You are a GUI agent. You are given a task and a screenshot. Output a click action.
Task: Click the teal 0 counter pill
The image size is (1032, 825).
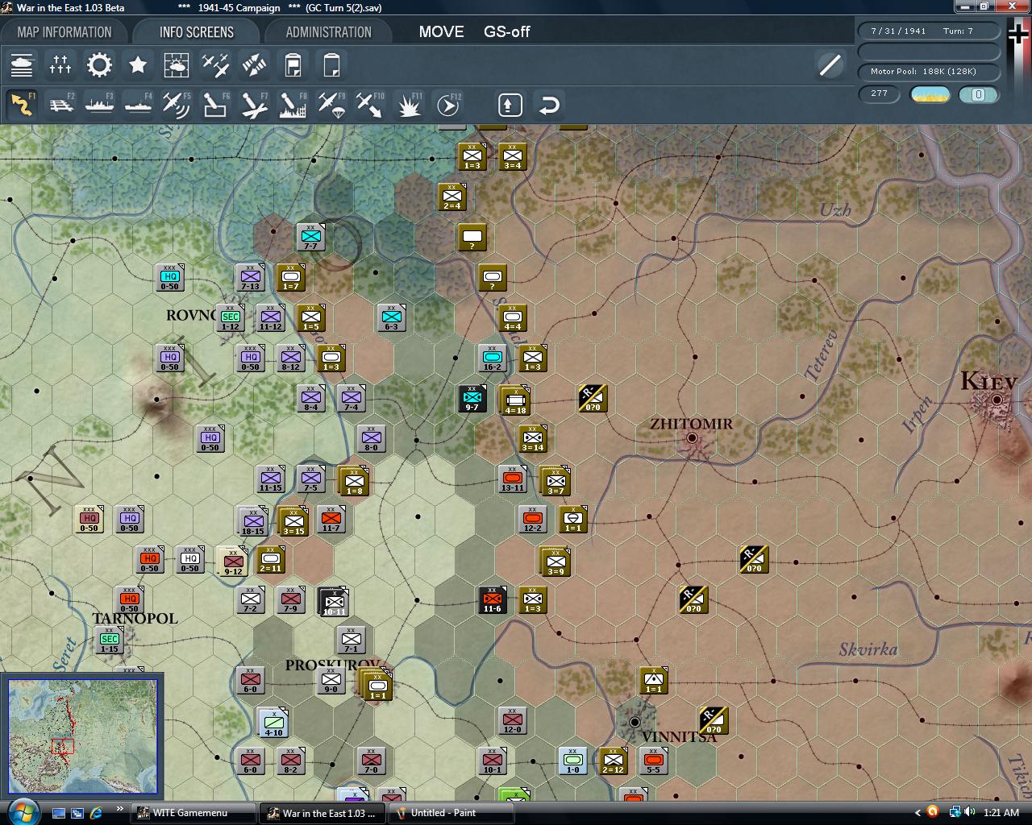tap(978, 94)
